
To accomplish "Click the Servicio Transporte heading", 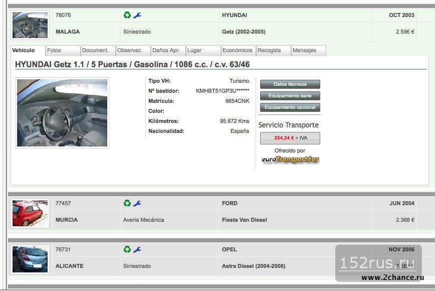I will (289, 125).
